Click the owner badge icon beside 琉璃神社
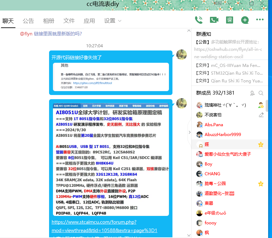 [261, 105]
